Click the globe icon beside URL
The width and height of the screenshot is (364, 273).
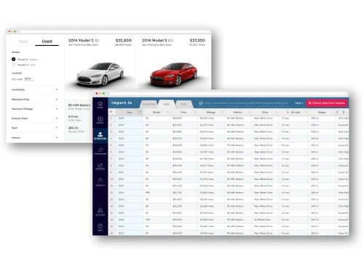click(x=200, y=103)
